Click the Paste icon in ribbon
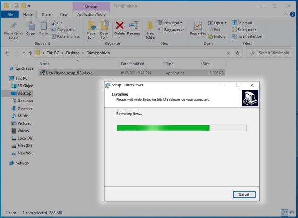Image resolution: width=298 pixels, height=218 pixels. point(44,26)
